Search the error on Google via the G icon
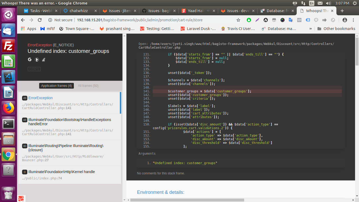 (29, 59)
